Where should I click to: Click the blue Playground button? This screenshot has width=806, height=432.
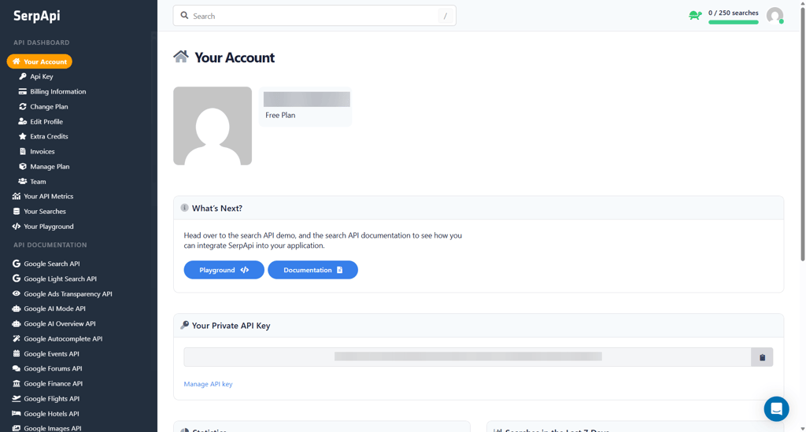click(224, 270)
